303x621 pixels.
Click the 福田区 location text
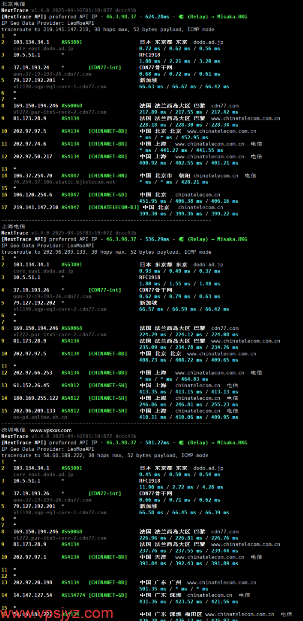point(194,614)
